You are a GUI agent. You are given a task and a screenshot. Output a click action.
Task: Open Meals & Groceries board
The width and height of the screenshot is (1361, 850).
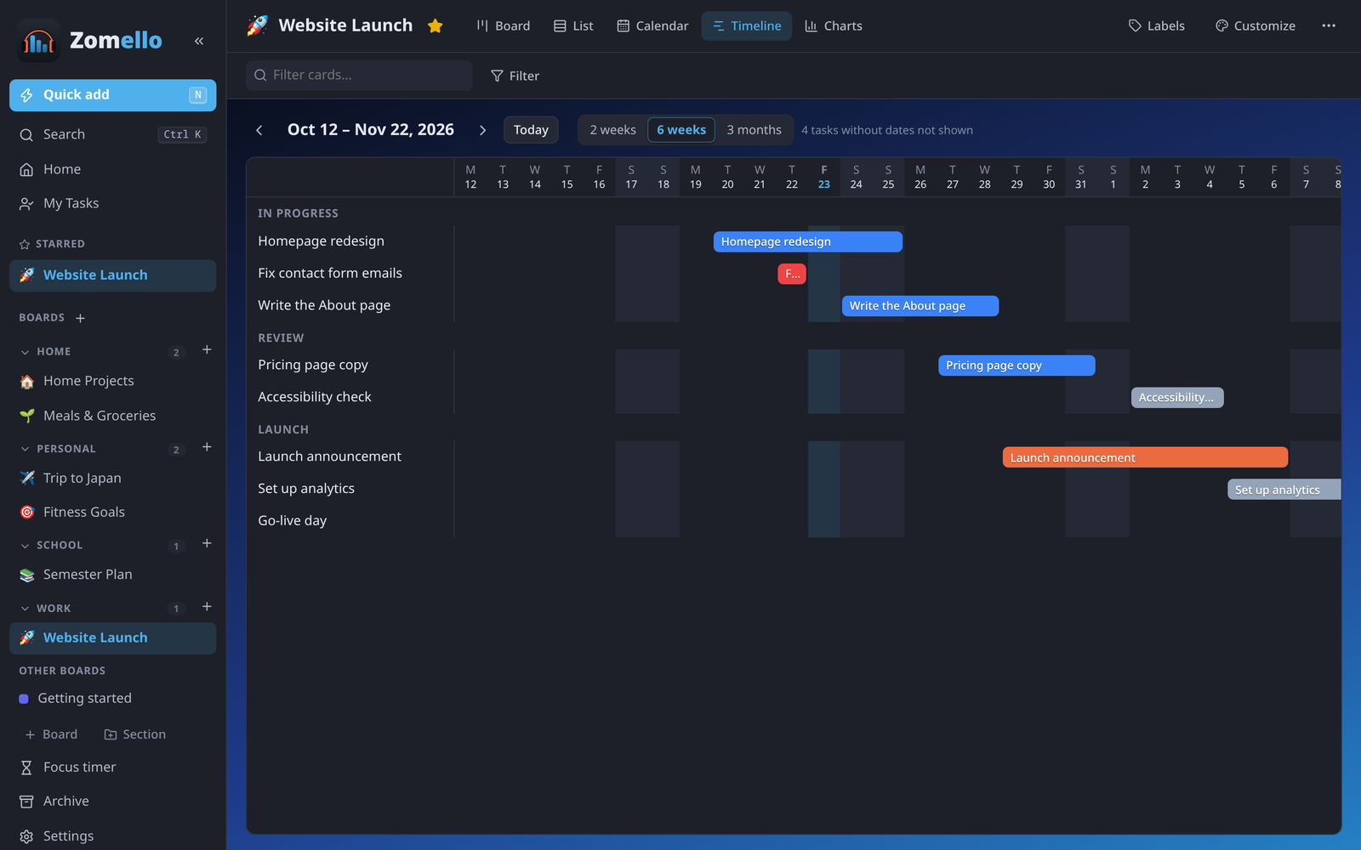pos(112,416)
